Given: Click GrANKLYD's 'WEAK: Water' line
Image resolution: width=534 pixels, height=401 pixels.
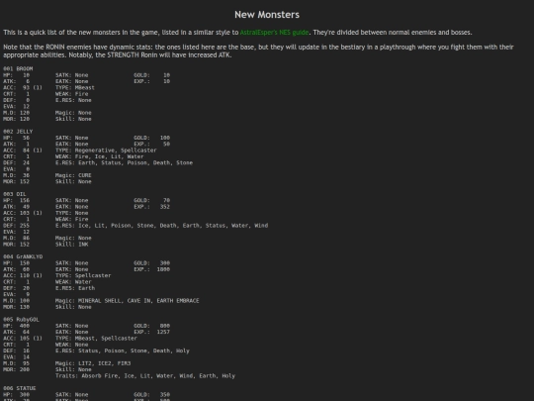Looking at the screenshot, I should click(73, 282).
